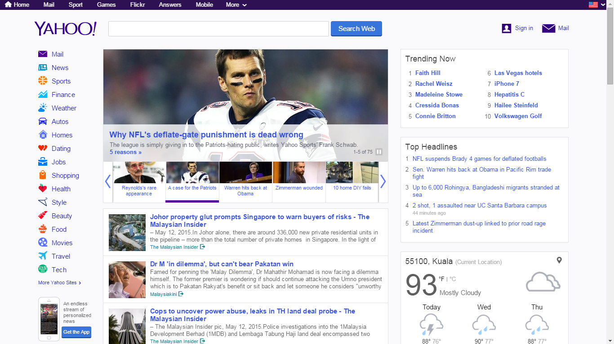Click the phone app promo image
The height and width of the screenshot is (344, 614).
(49, 319)
